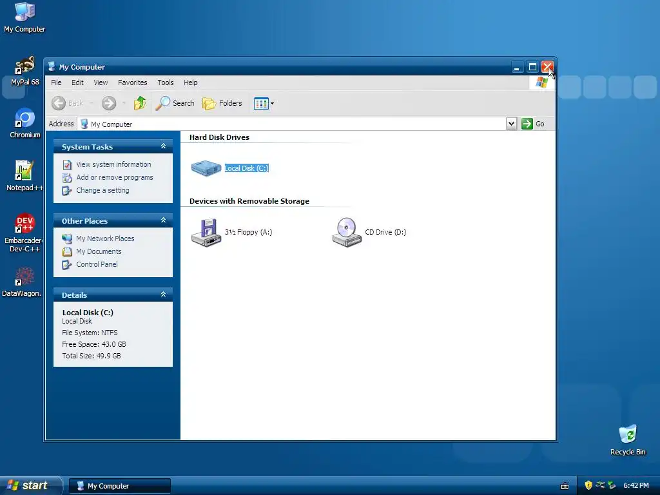This screenshot has height=495, width=660.
Task: Click the Safely Remove Hardware tray icon
Action: (612, 485)
